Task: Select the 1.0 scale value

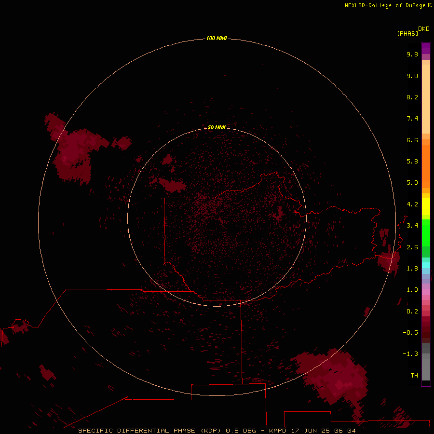Action: [412, 290]
